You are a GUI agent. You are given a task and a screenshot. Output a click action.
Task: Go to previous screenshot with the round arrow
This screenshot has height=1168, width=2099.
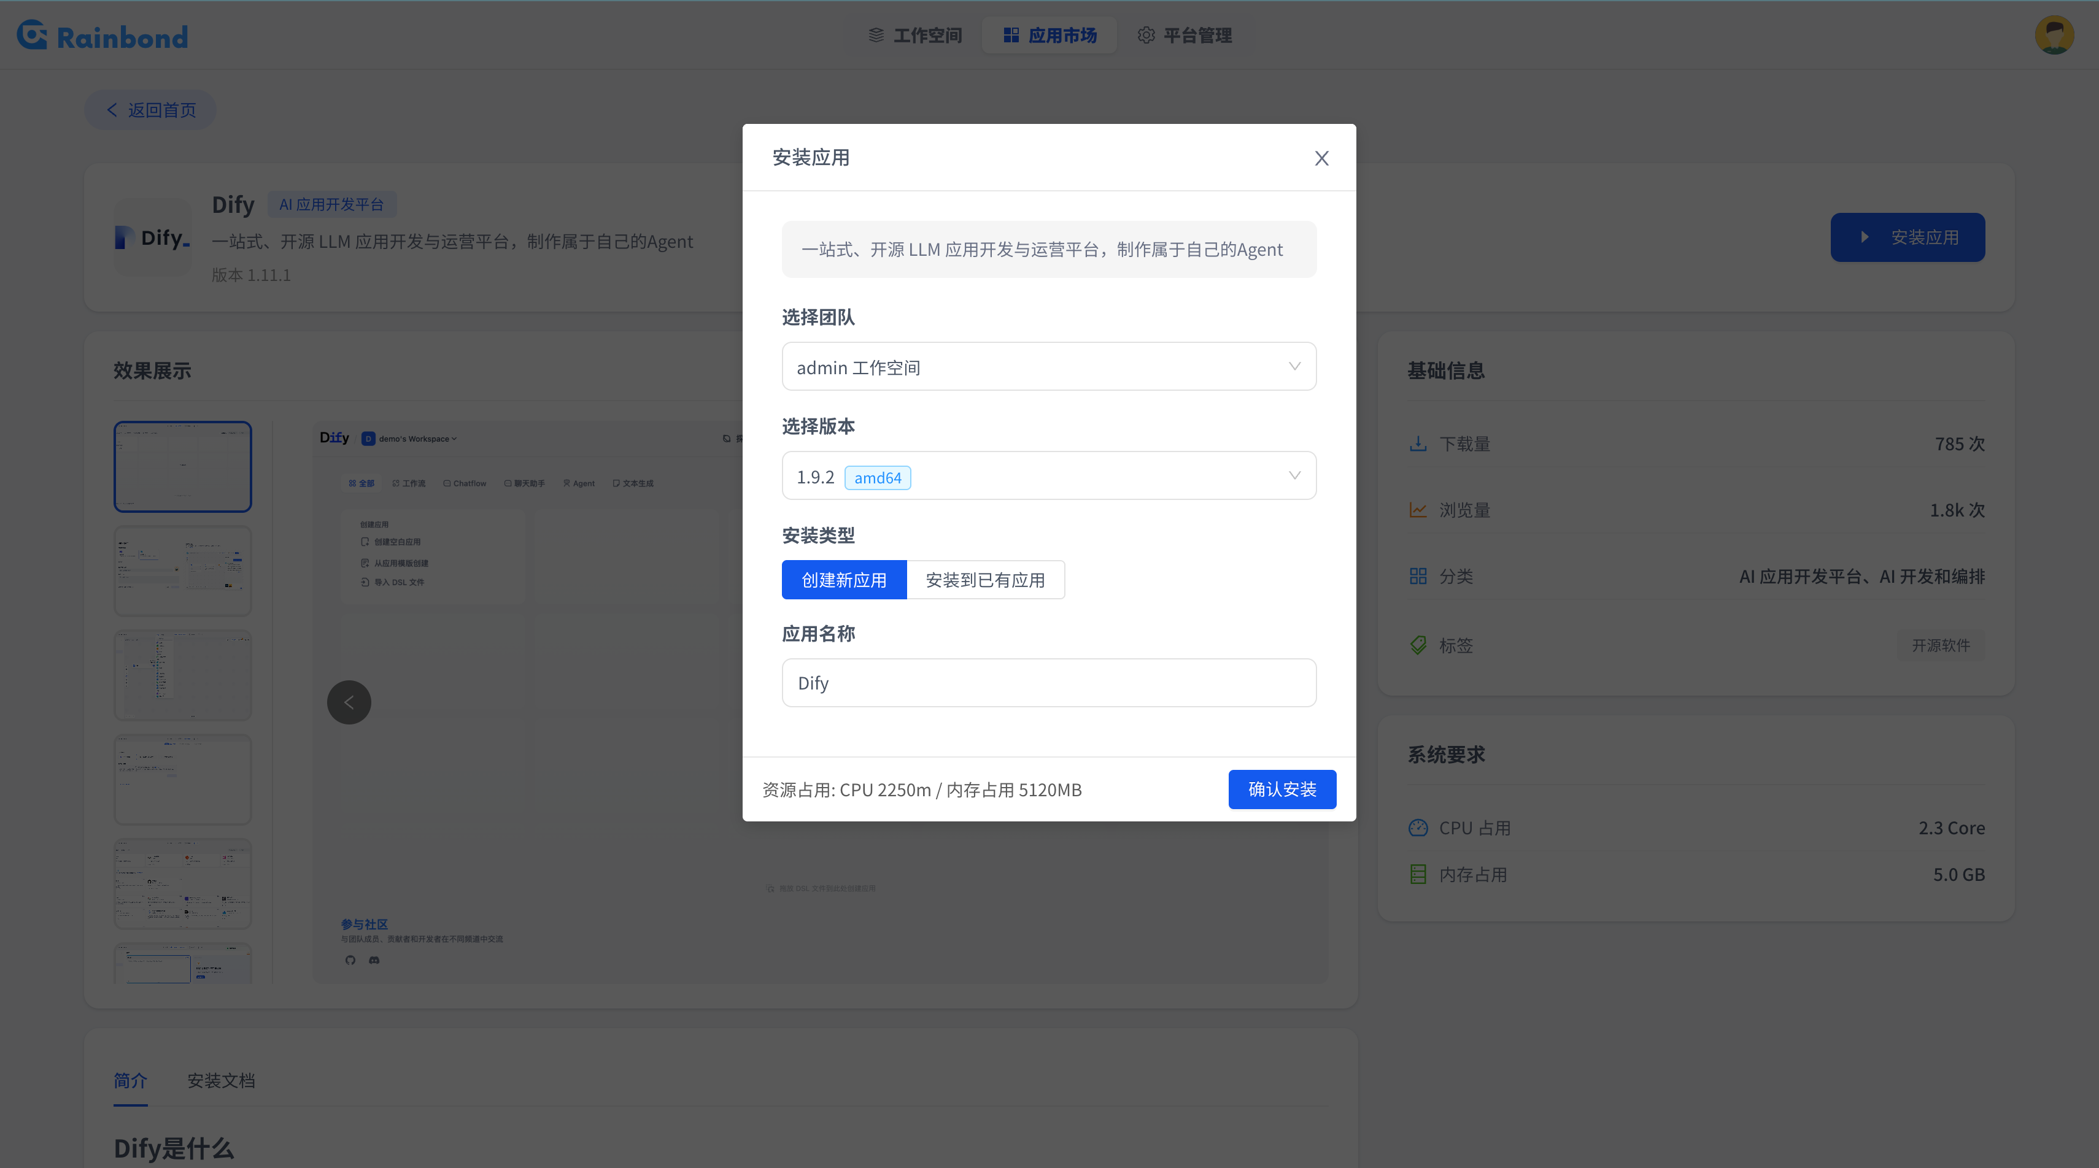[349, 702]
